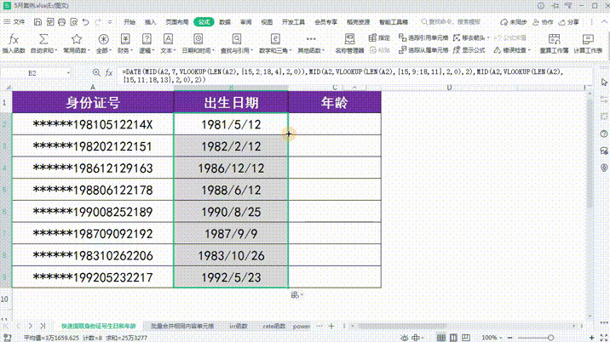This screenshot has width=610, height=342.
Task: Open the Insert (插入) ribbon tab
Action: point(150,22)
